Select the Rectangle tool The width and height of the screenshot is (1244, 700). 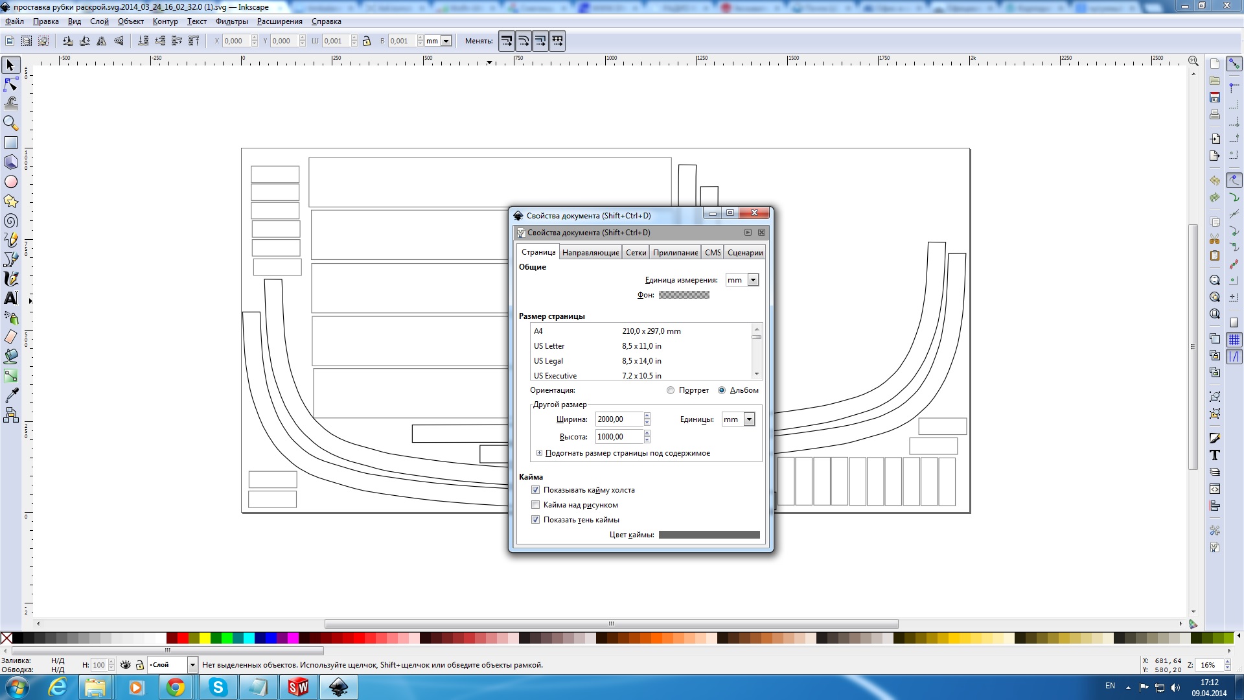click(x=10, y=143)
